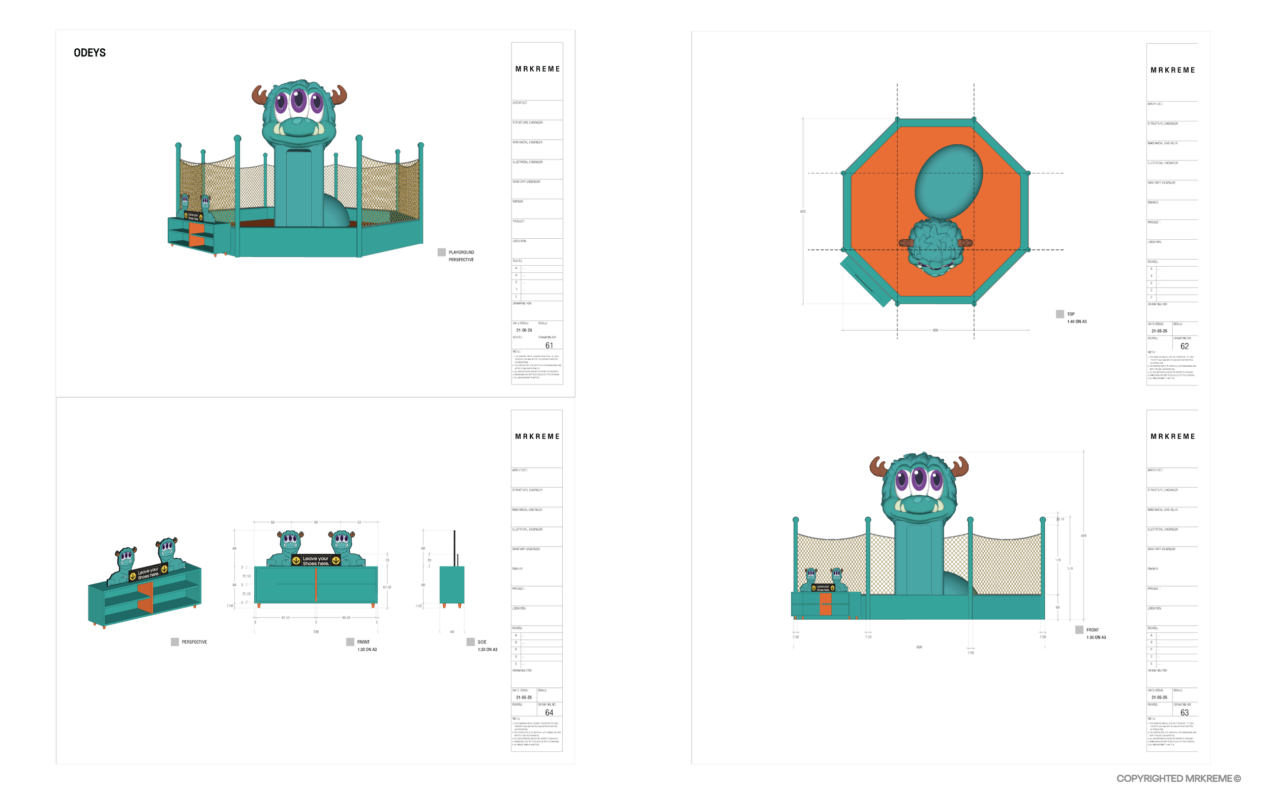Select the shoe rack front elevation drawing
The height and width of the screenshot is (794, 1271).
tap(316, 569)
